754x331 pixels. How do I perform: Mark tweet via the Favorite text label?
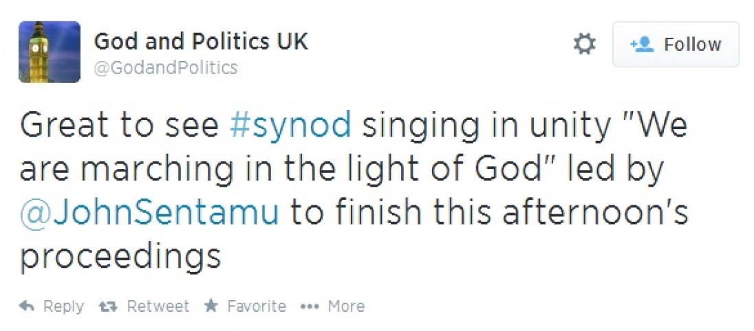(x=257, y=306)
